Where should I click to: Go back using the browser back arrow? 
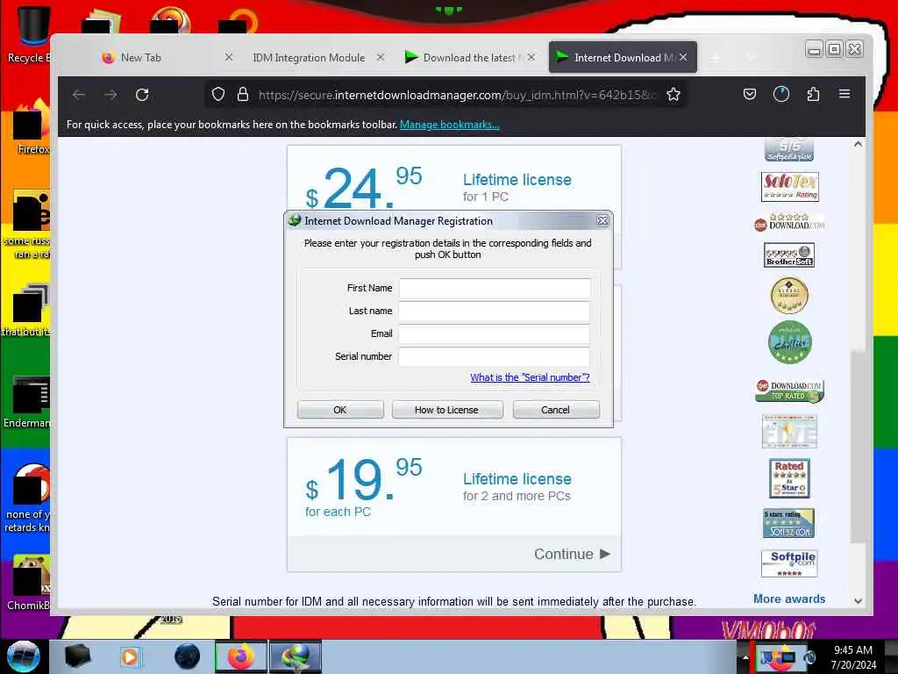pos(79,95)
